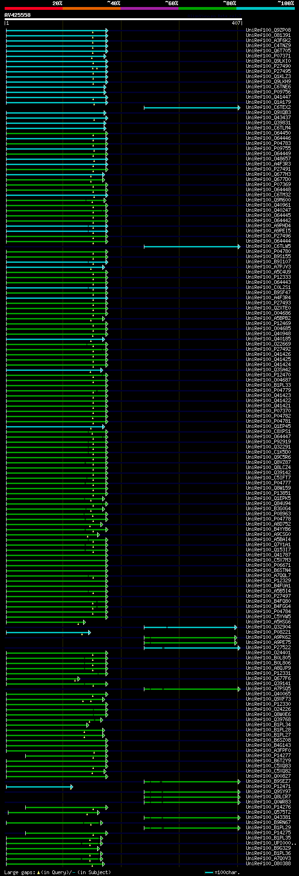The image size is (299, 876).
Task: Click the label UniRef100_Q43381
Action: click(x=268, y=818)
